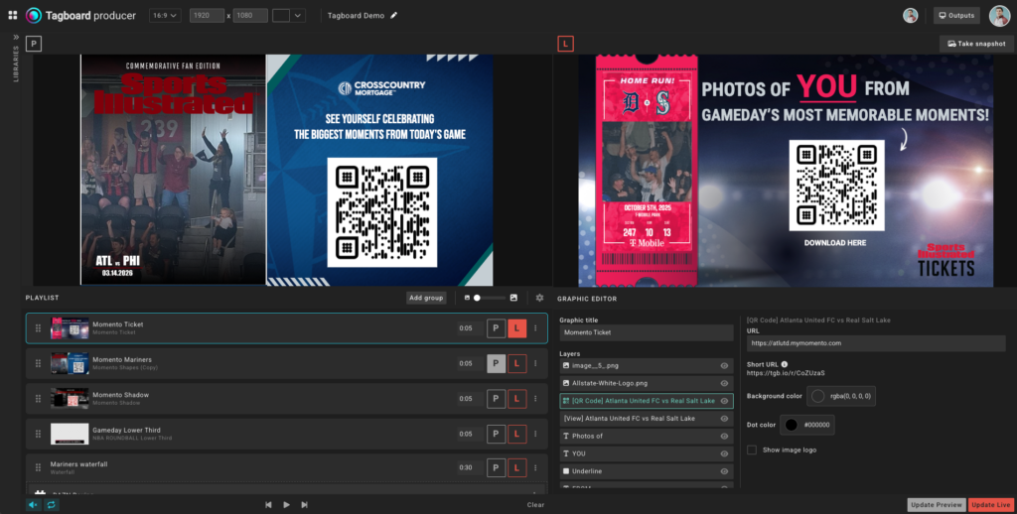Hide the Allstate-White-Logo.png layer

[724, 383]
